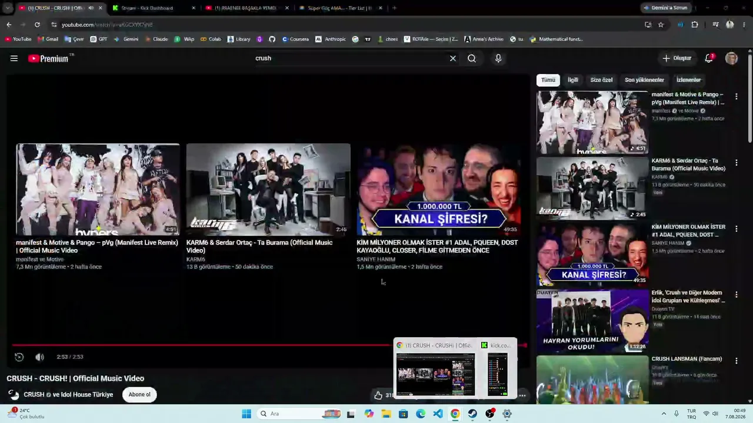753x423 pixels.
Task: Start voice search with the microphone icon
Action: (498, 58)
